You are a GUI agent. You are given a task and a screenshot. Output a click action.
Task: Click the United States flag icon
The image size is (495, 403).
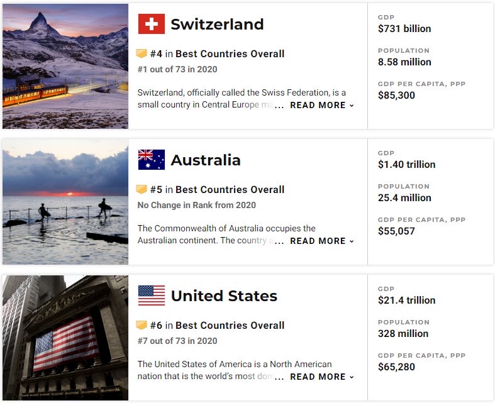click(151, 295)
